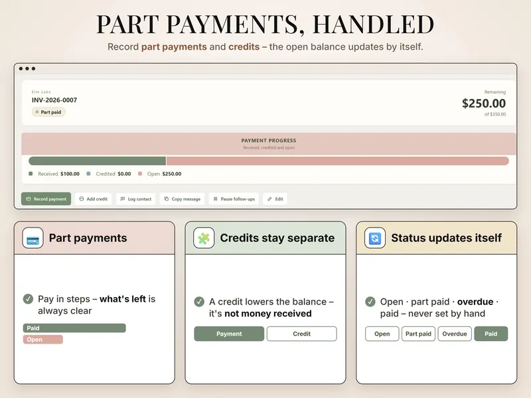The width and height of the screenshot is (531, 398).
Task: Click the Open $250.00 legend value
Action: [172, 174]
